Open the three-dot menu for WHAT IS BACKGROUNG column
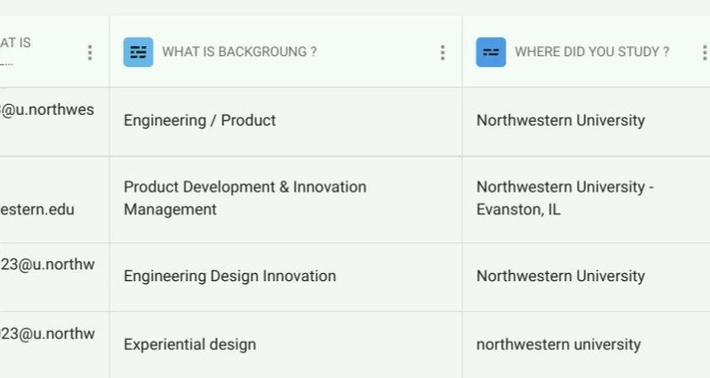 (x=442, y=52)
